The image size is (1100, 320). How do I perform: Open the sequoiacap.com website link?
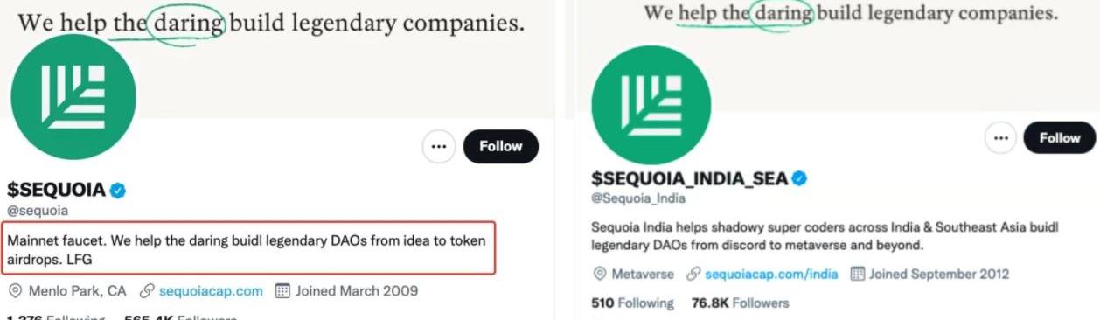[x=211, y=290]
